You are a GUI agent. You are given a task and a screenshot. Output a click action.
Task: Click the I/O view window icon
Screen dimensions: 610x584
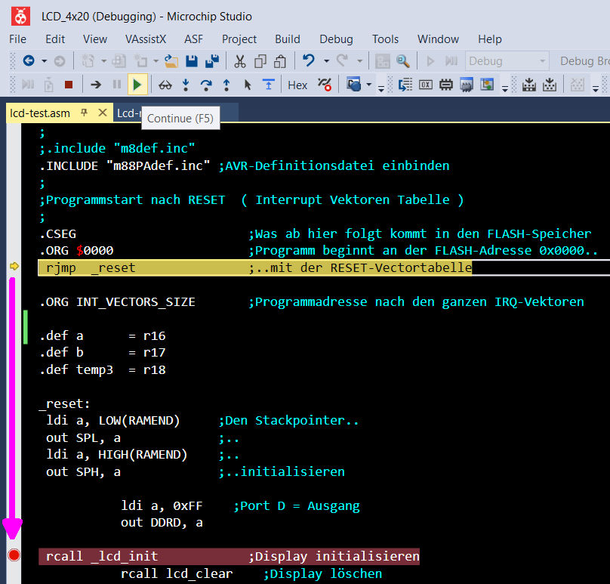pyautogui.click(x=487, y=85)
